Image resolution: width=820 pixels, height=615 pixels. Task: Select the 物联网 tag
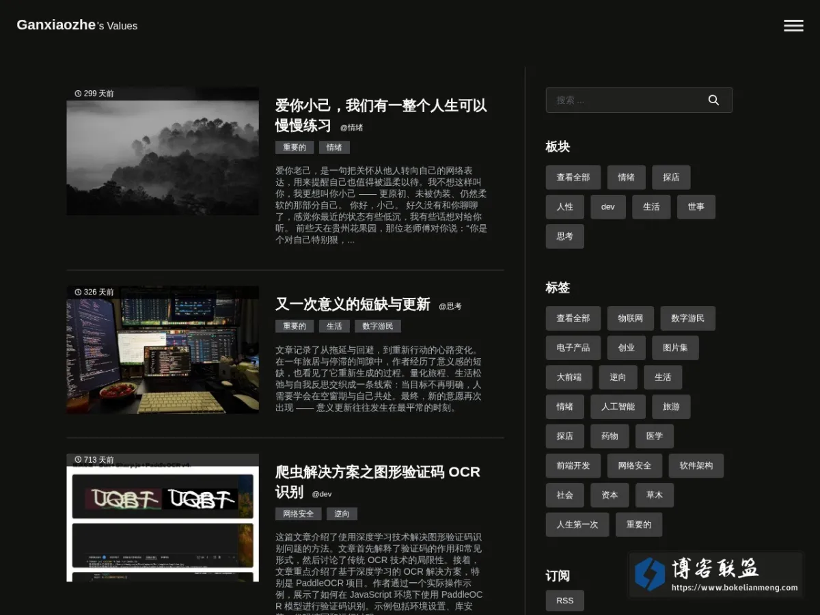click(x=631, y=318)
